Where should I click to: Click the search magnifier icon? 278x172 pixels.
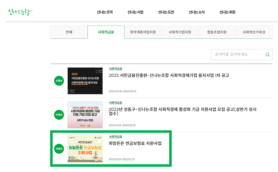pos(267,54)
